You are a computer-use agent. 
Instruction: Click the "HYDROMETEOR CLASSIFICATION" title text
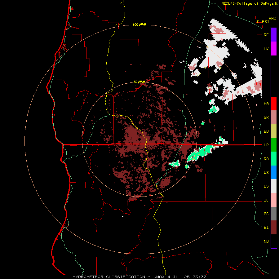point(109,277)
